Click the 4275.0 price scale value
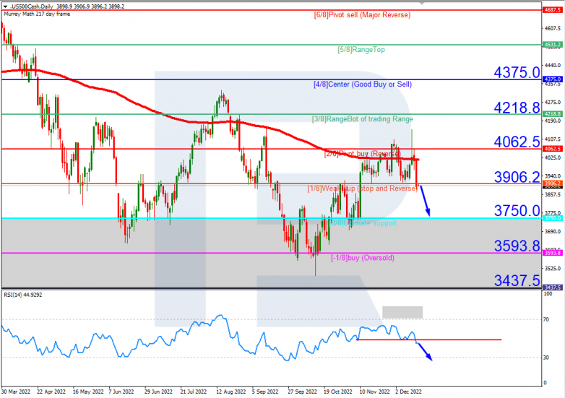 [x=553, y=103]
